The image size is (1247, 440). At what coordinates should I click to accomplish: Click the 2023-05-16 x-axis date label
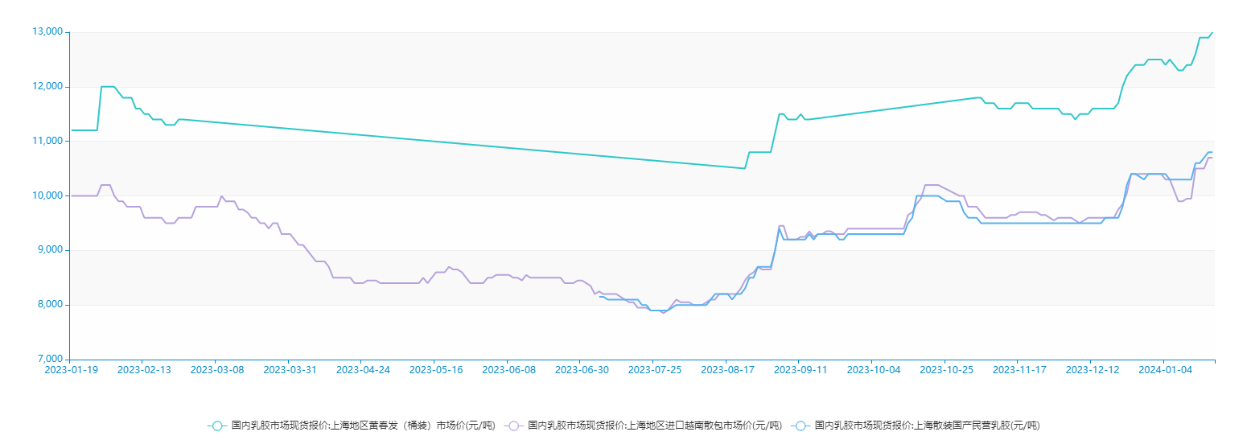435,370
